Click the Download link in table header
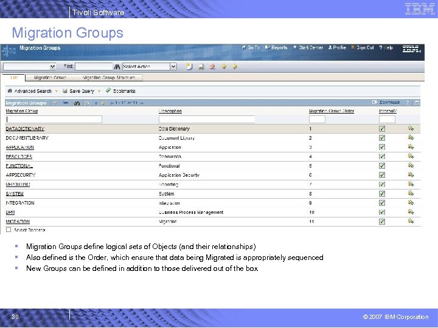Viewport: 438px width, 328px height. (386, 103)
